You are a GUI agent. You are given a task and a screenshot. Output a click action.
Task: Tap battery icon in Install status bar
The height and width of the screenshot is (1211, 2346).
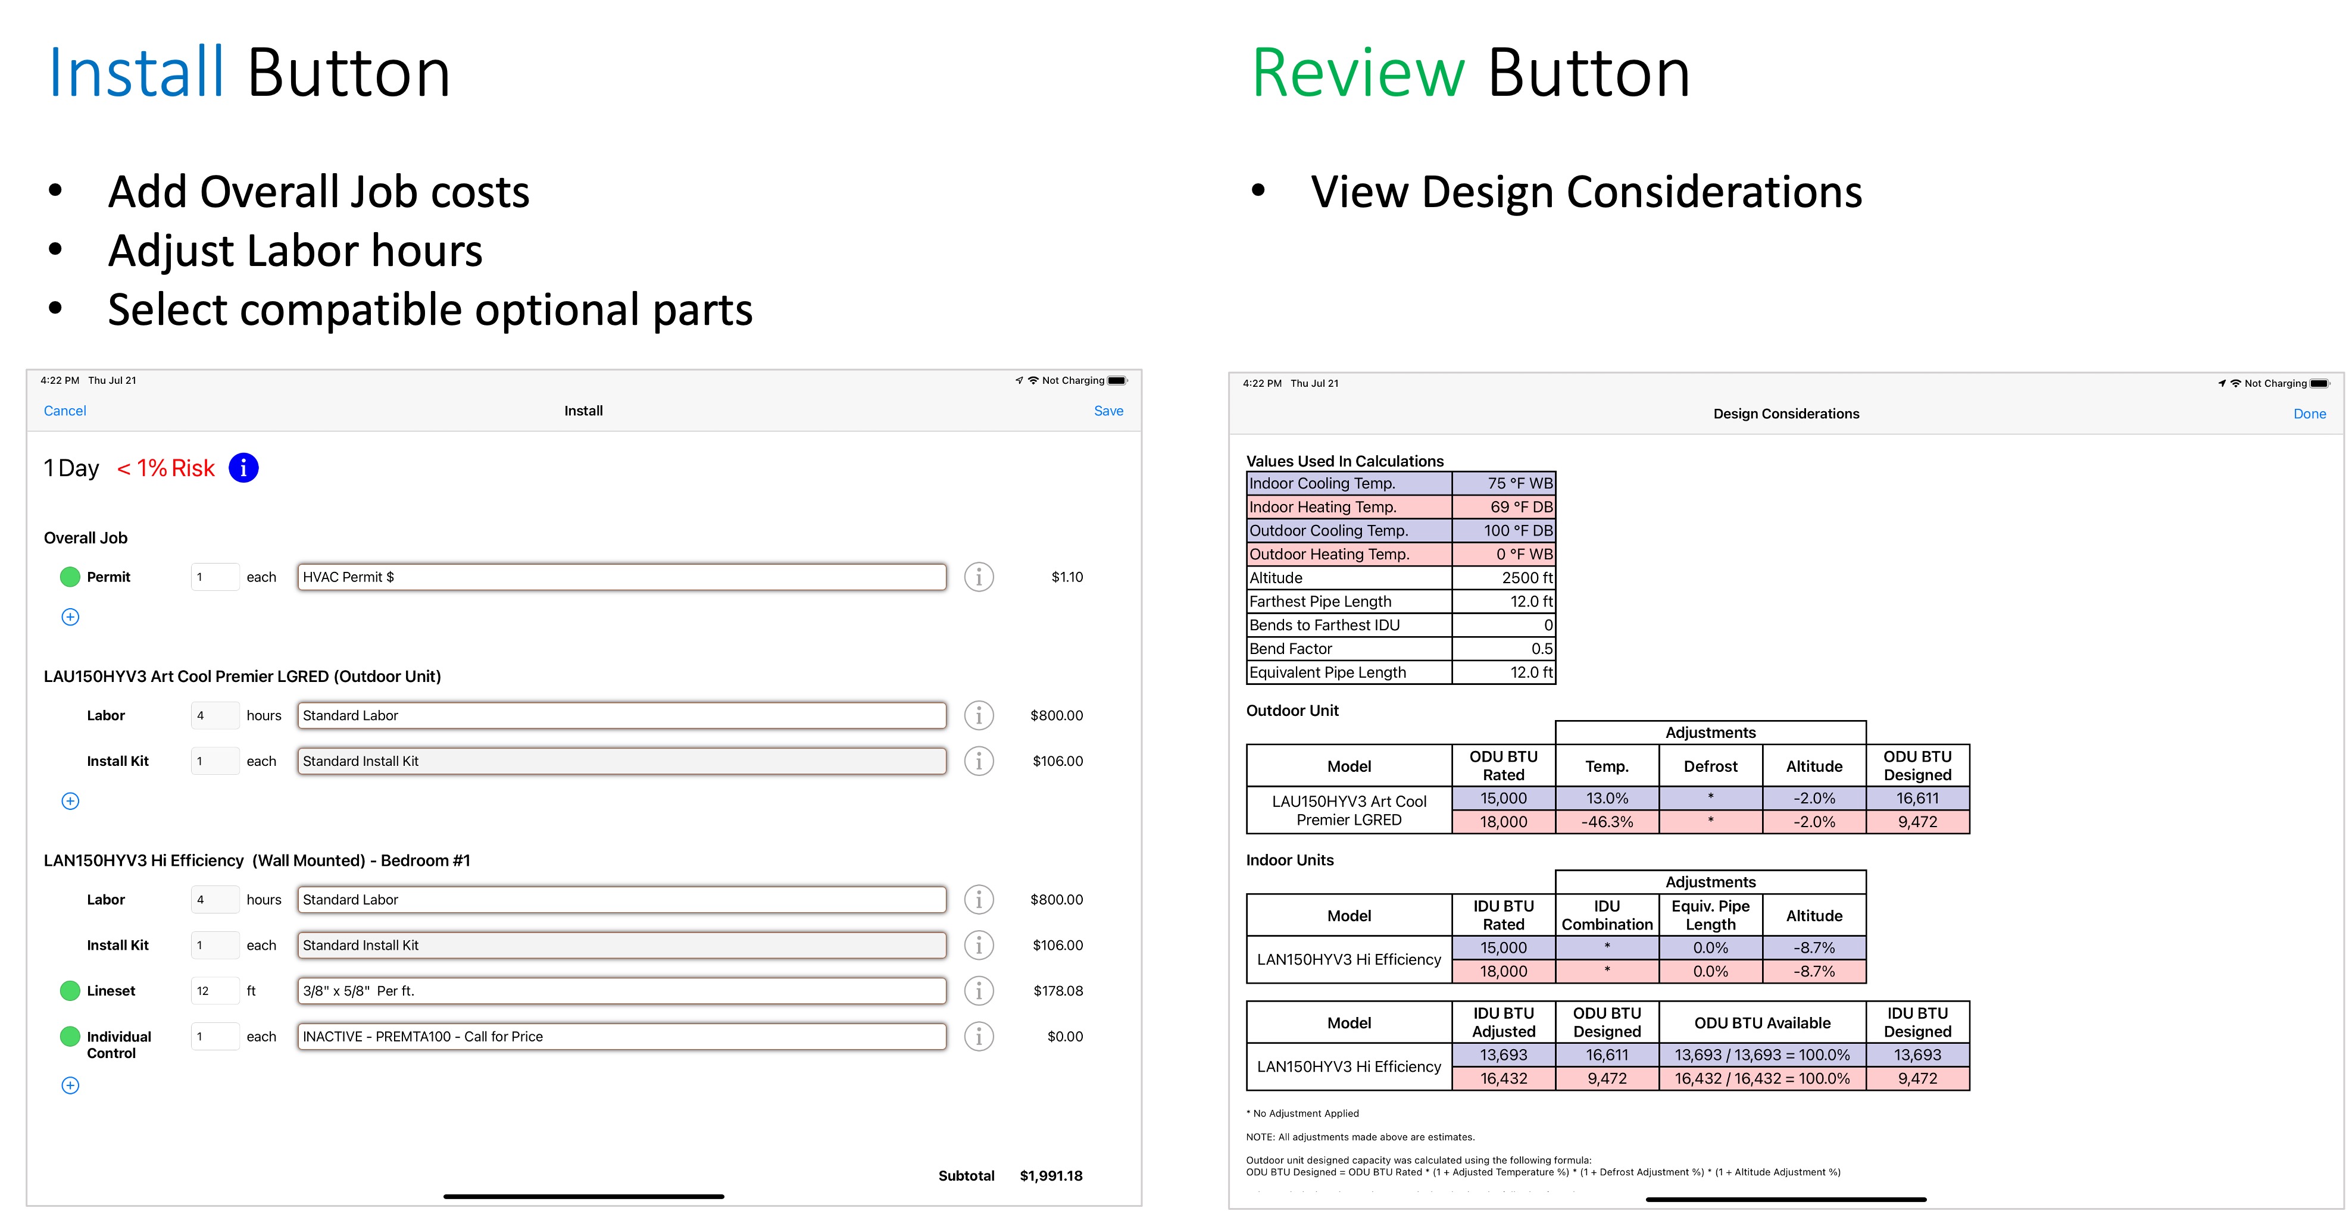1117,381
